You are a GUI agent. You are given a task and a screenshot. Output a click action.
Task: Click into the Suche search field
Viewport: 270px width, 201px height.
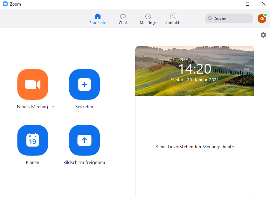tap(229, 18)
